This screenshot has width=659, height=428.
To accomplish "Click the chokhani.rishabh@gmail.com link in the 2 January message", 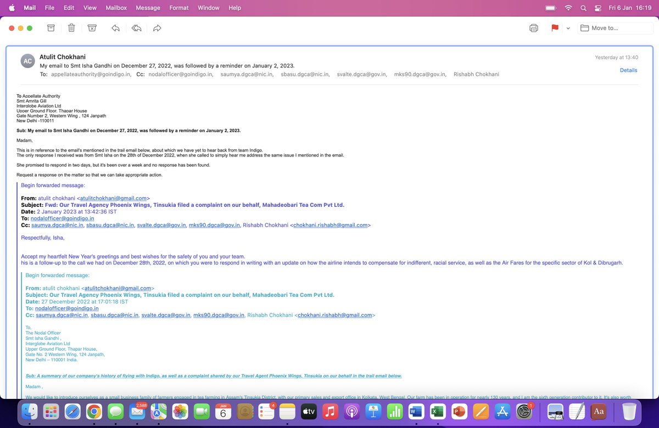I will tap(330, 225).
